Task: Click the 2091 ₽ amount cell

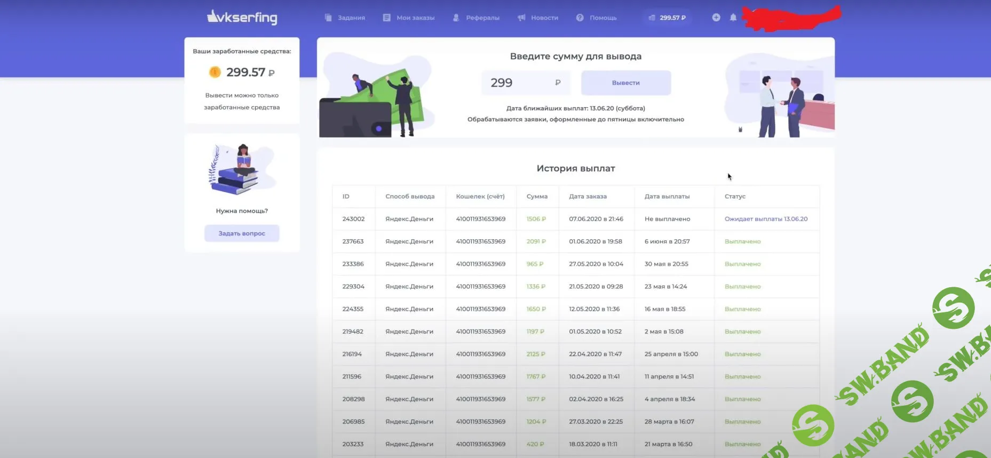Action: (536, 241)
